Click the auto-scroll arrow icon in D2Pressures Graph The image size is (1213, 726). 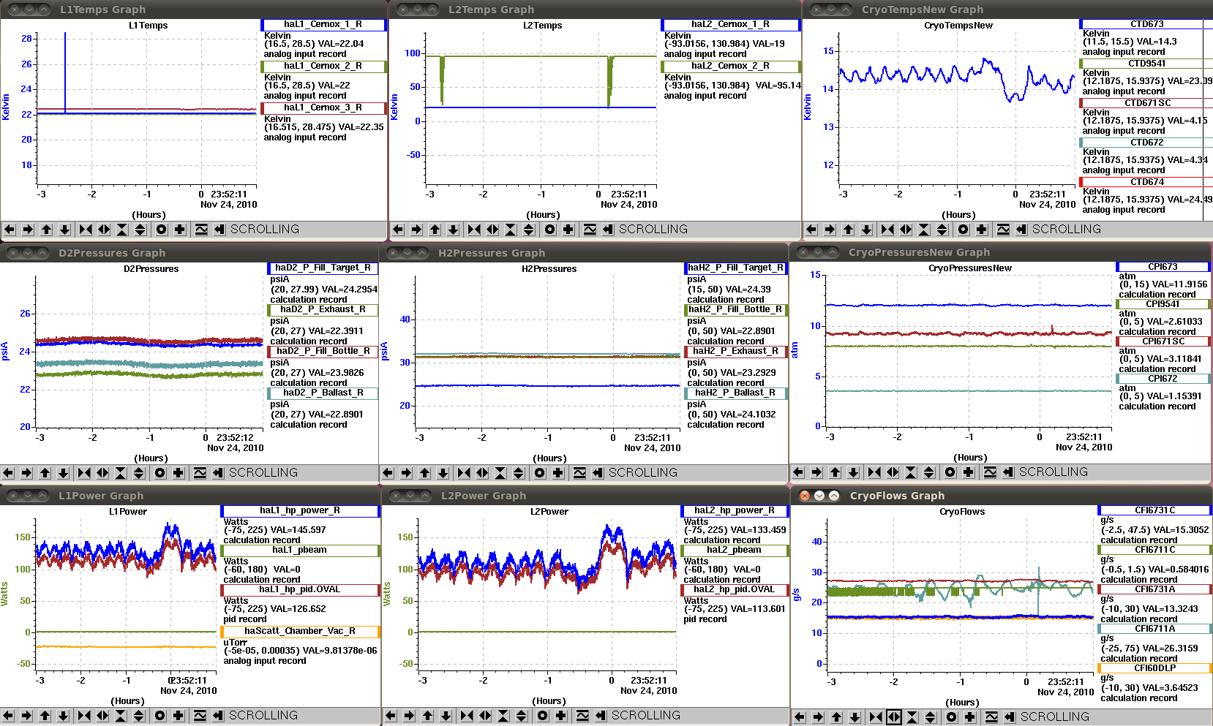tap(218, 473)
